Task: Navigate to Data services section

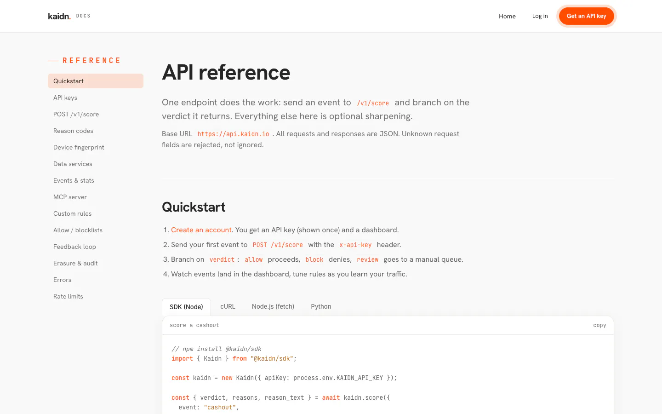Action: [x=96, y=164]
